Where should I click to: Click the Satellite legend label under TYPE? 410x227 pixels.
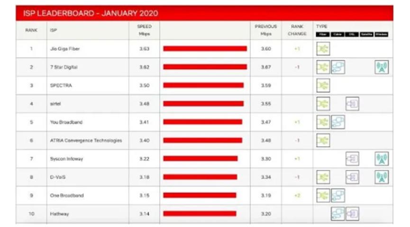(x=366, y=35)
